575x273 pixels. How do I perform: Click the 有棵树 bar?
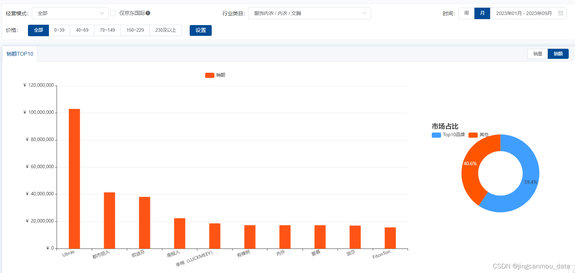[250, 237]
